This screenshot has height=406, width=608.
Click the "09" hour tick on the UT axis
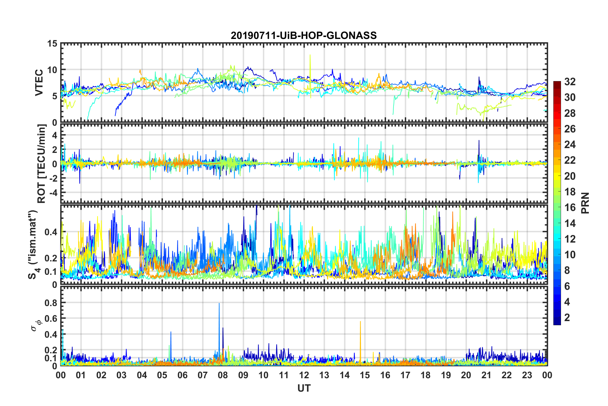pyautogui.click(x=243, y=375)
